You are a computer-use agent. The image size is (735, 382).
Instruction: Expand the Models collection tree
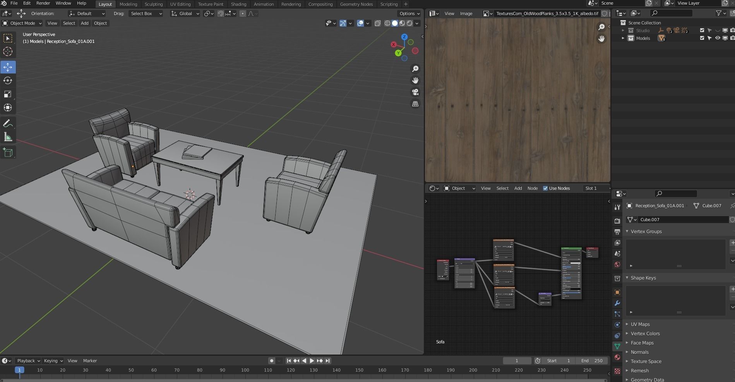pyautogui.click(x=623, y=38)
